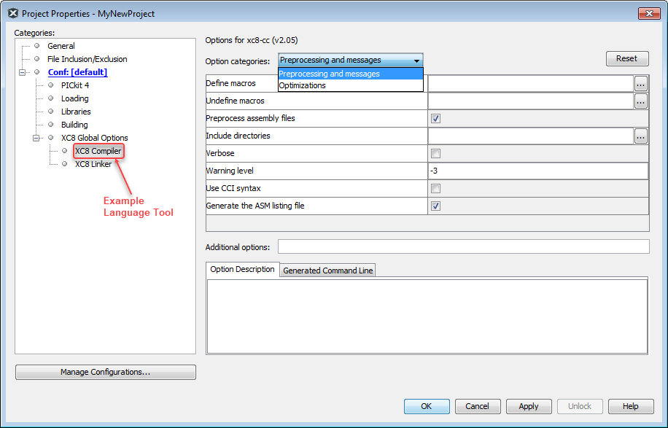This screenshot has width=668, height=428.
Task: Click the Reset button
Action: coord(626,59)
